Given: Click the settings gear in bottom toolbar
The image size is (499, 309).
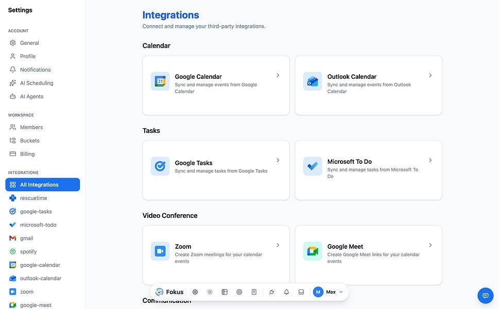Looking at the screenshot, I should (195, 291).
